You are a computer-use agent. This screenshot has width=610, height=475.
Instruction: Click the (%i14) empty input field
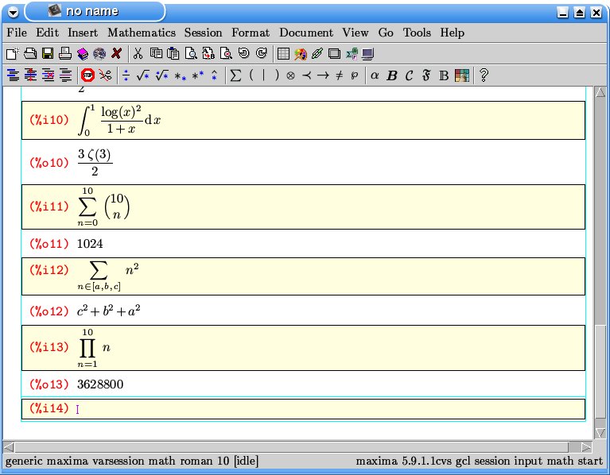pyautogui.click(x=304, y=409)
